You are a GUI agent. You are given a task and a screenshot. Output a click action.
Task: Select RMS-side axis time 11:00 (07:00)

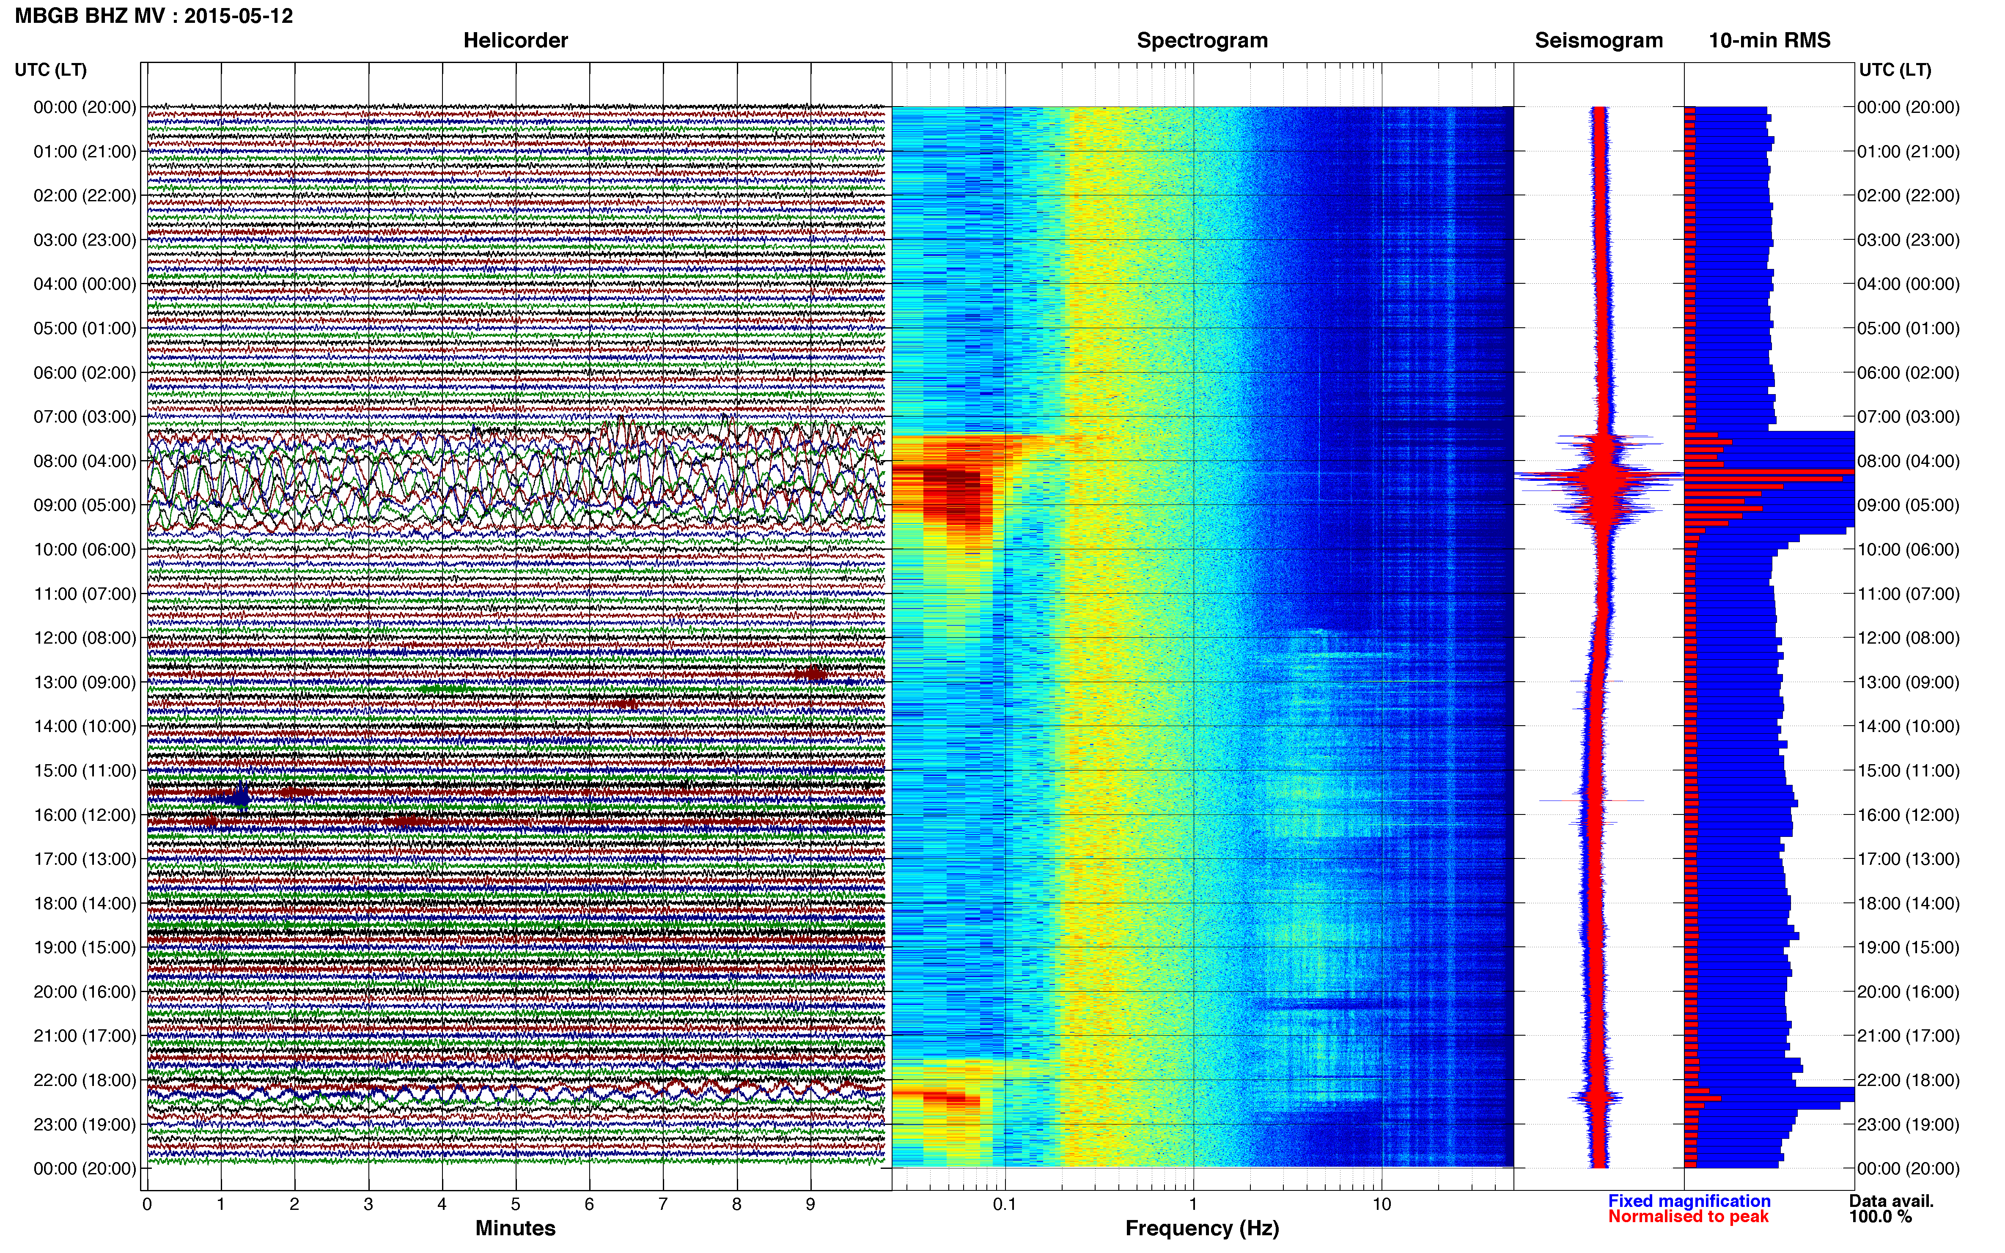click(x=1909, y=593)
